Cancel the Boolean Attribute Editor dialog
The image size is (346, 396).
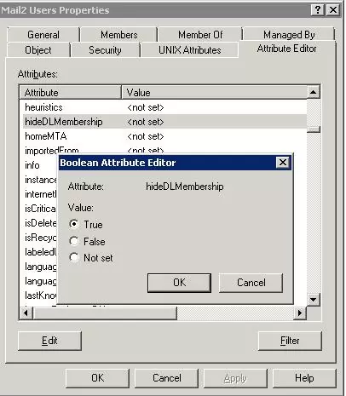coord(251,283)
